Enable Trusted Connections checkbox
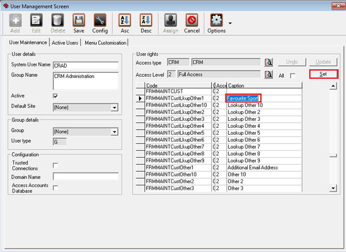The height and width of the screenshot is (252, 346). point(55,165)
